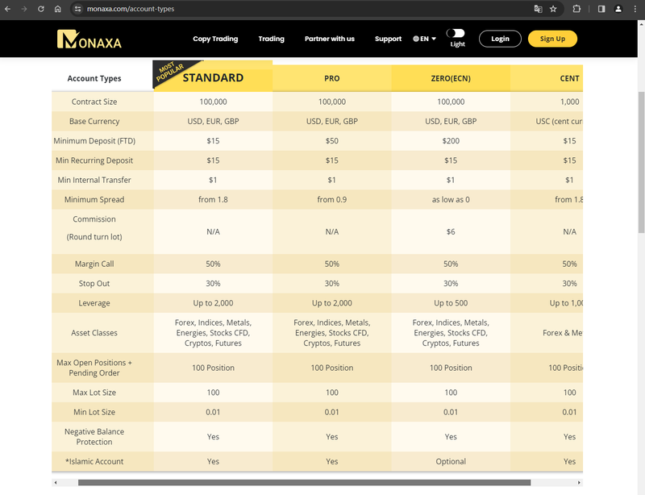
Task: Click the Stop Out row label
Action: coord(94,284)
